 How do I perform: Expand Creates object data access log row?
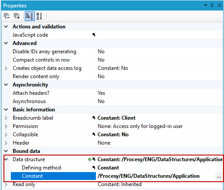(x=6, y=68)
